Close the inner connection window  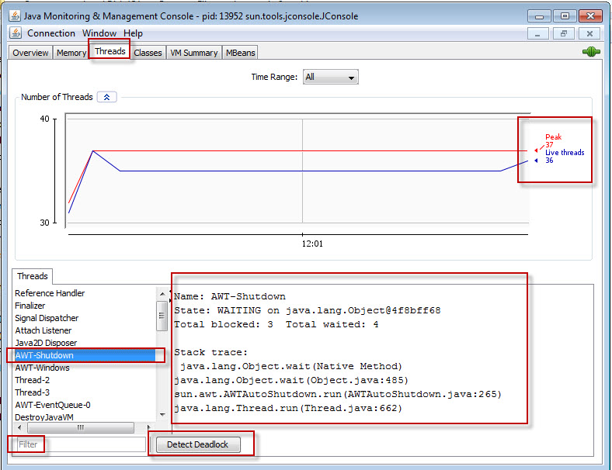(589, 34)
